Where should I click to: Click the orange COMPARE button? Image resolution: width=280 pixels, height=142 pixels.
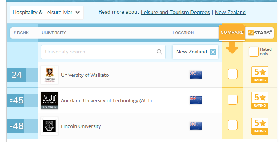click(232, 33)
